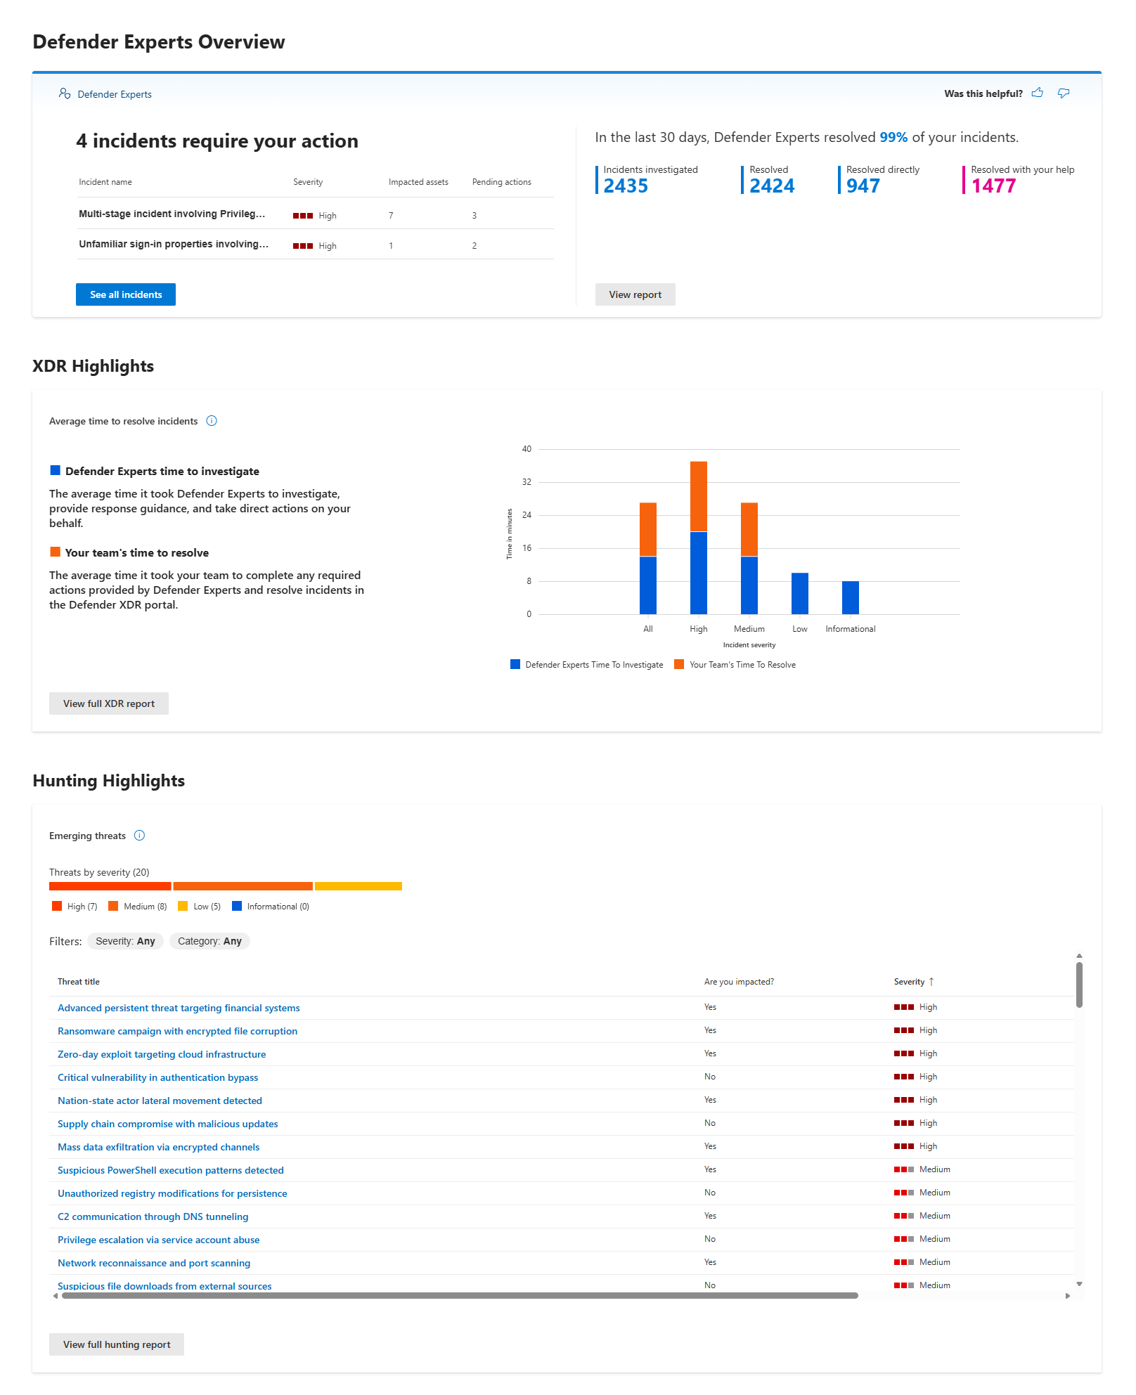Image resolution: width=1136 pixels, height=1395 pixels.
Task: Click the All incidents chart bar
Action: (x=648, y=559)
